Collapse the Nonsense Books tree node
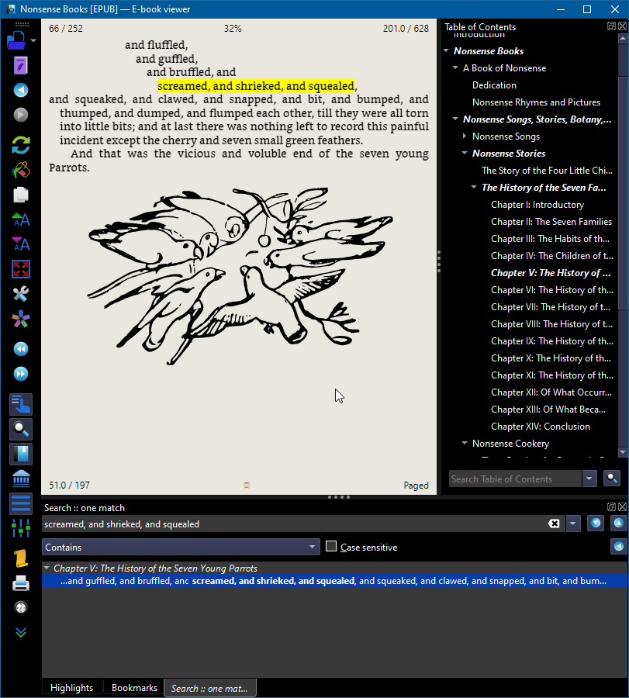Image resolution: width=629 pixels, height=698 pixels. tap(446, 50)
